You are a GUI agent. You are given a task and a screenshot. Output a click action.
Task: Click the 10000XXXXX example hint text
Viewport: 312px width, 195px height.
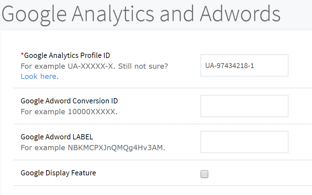coord(93,112)
